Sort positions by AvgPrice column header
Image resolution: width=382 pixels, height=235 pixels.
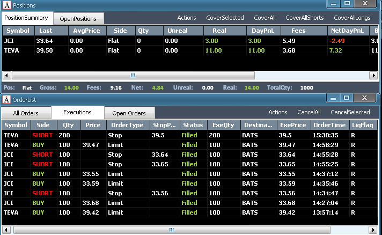pyautogui.click(x=87, y=31)
